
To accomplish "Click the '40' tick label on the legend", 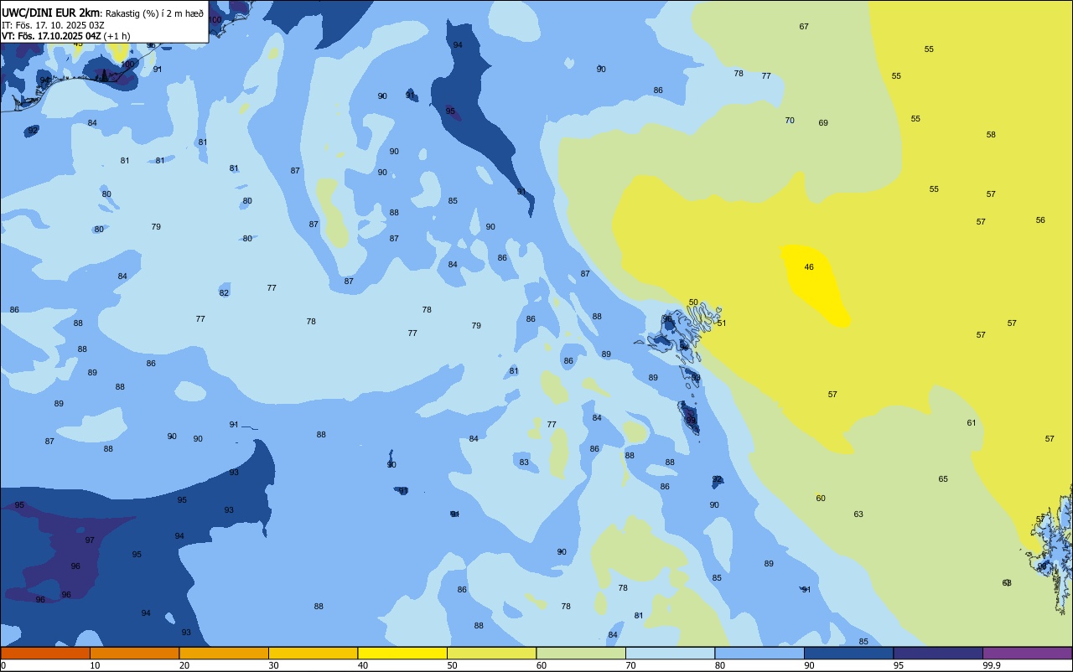I will 363,665.
